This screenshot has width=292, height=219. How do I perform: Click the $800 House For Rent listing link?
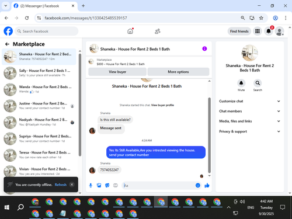121,64
